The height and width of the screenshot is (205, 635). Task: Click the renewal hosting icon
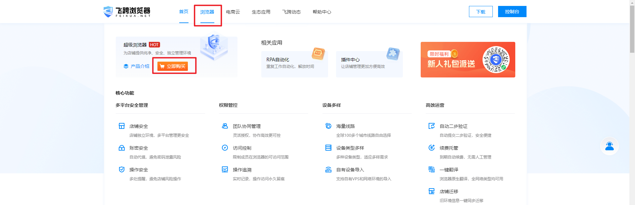click(432, 148)
